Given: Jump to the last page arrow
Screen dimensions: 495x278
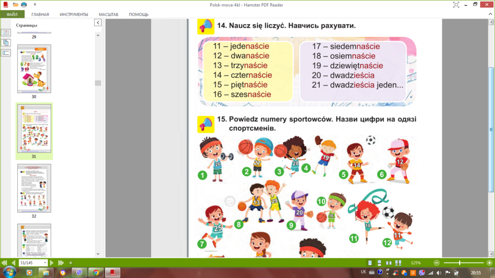Looking at the screenshot, I should tap(61, 263).
